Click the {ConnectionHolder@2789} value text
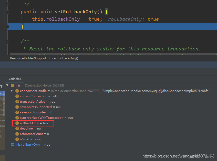The width and height of the screenshot is (217, 161). (x=44, y=85)
